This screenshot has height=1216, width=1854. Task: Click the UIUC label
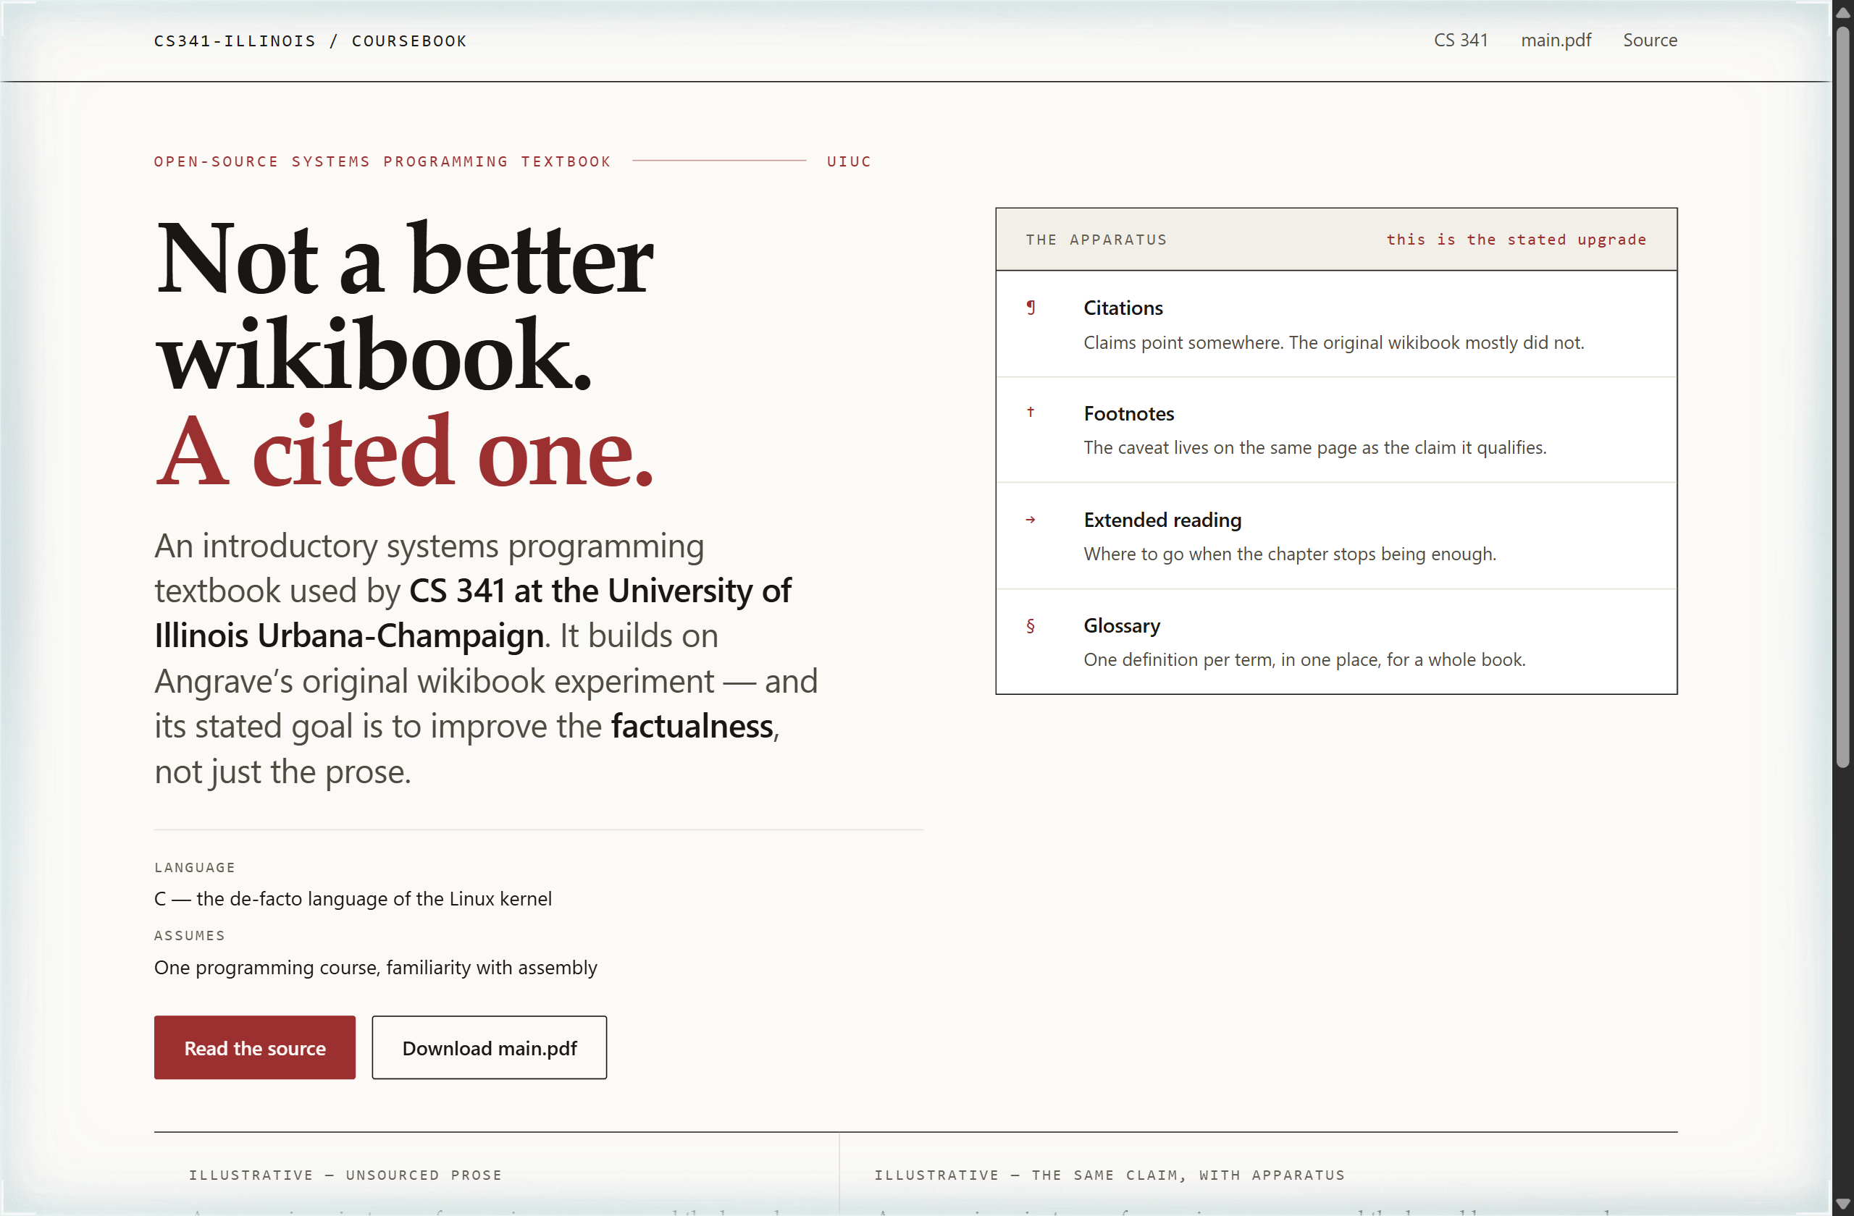coord(849,161)
